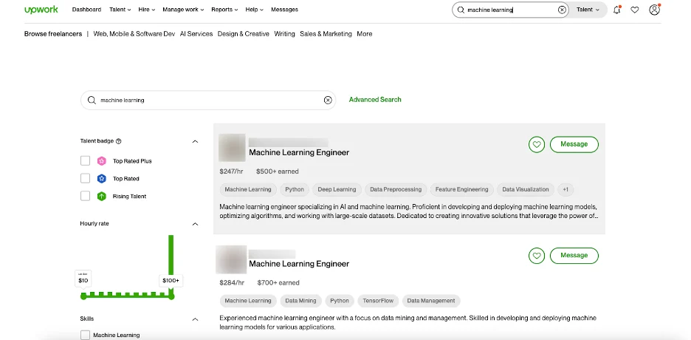
Task: Browse AI Services category
Action: (x=196, y=34)
